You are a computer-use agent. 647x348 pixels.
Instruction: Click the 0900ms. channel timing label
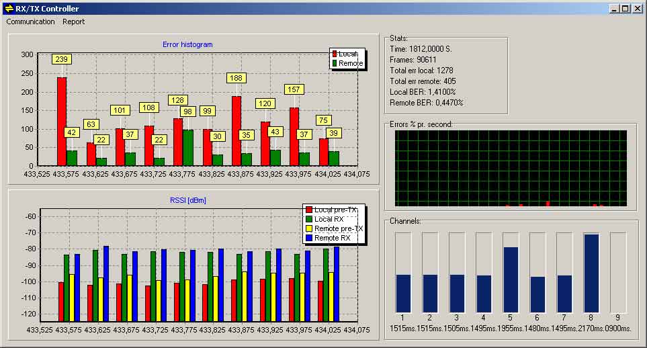click(617, 329)
